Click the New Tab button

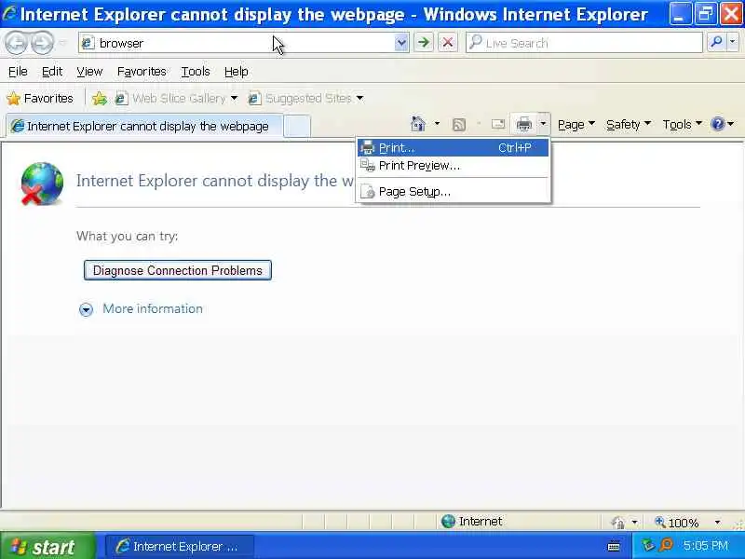(x=297, y=126)
